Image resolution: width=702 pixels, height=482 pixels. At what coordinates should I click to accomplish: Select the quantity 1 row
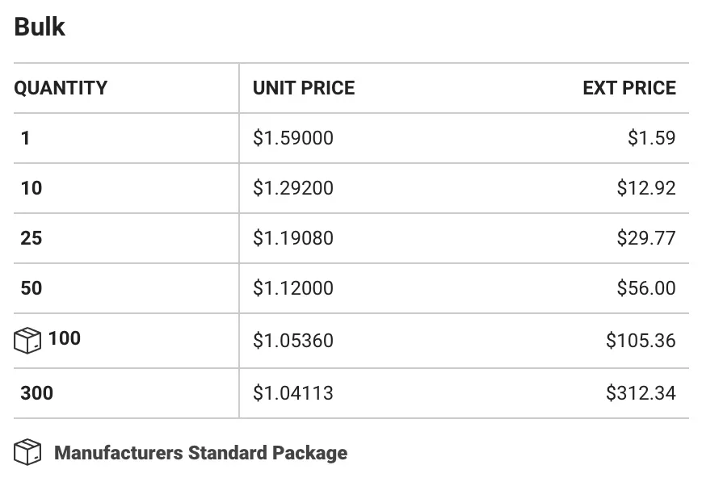[351, 138]
